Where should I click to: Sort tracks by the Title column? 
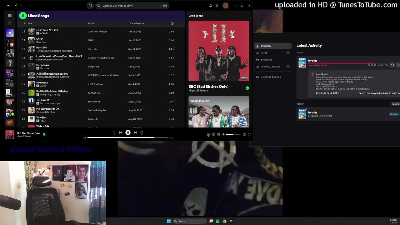coord(30,23)
